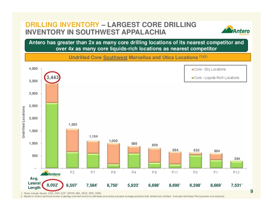The width and height of the screenshot is (273, 211).
Task: Click the 888 bar value label
Action: 134,143
